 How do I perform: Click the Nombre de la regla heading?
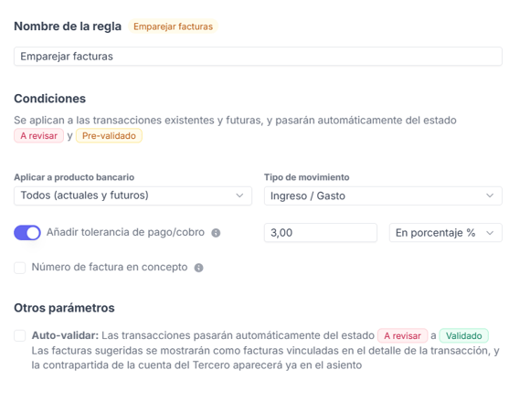(x=68, y=26)
